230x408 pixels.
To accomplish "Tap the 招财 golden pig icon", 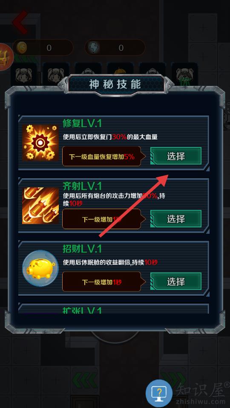I will pos(40,268).
